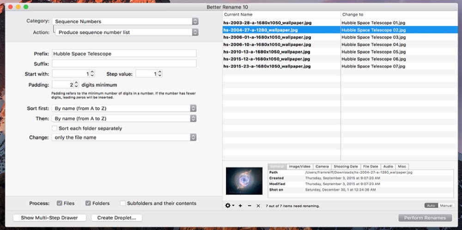Click the Change to column header
The image size is (462, 230).
click(x=400, y=14)
